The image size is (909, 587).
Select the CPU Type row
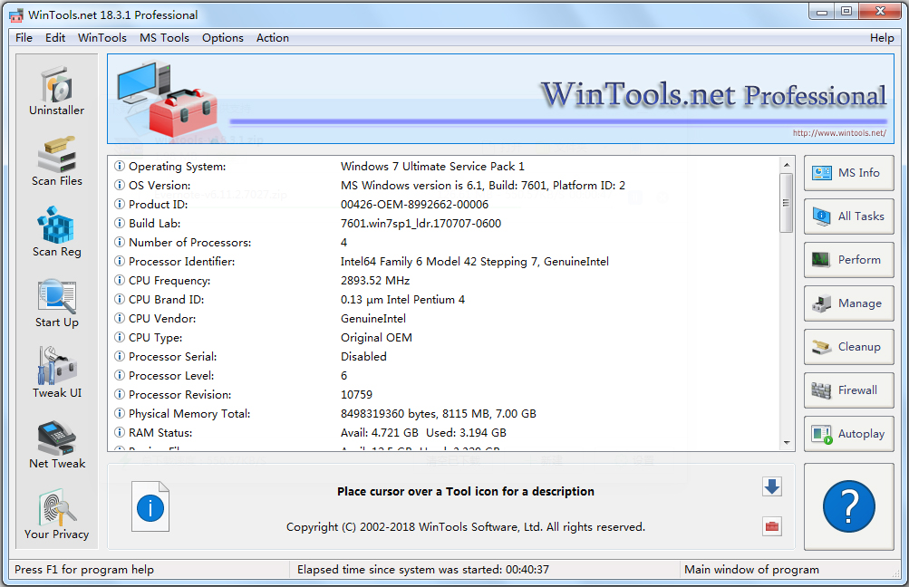(x=443, y=337)
